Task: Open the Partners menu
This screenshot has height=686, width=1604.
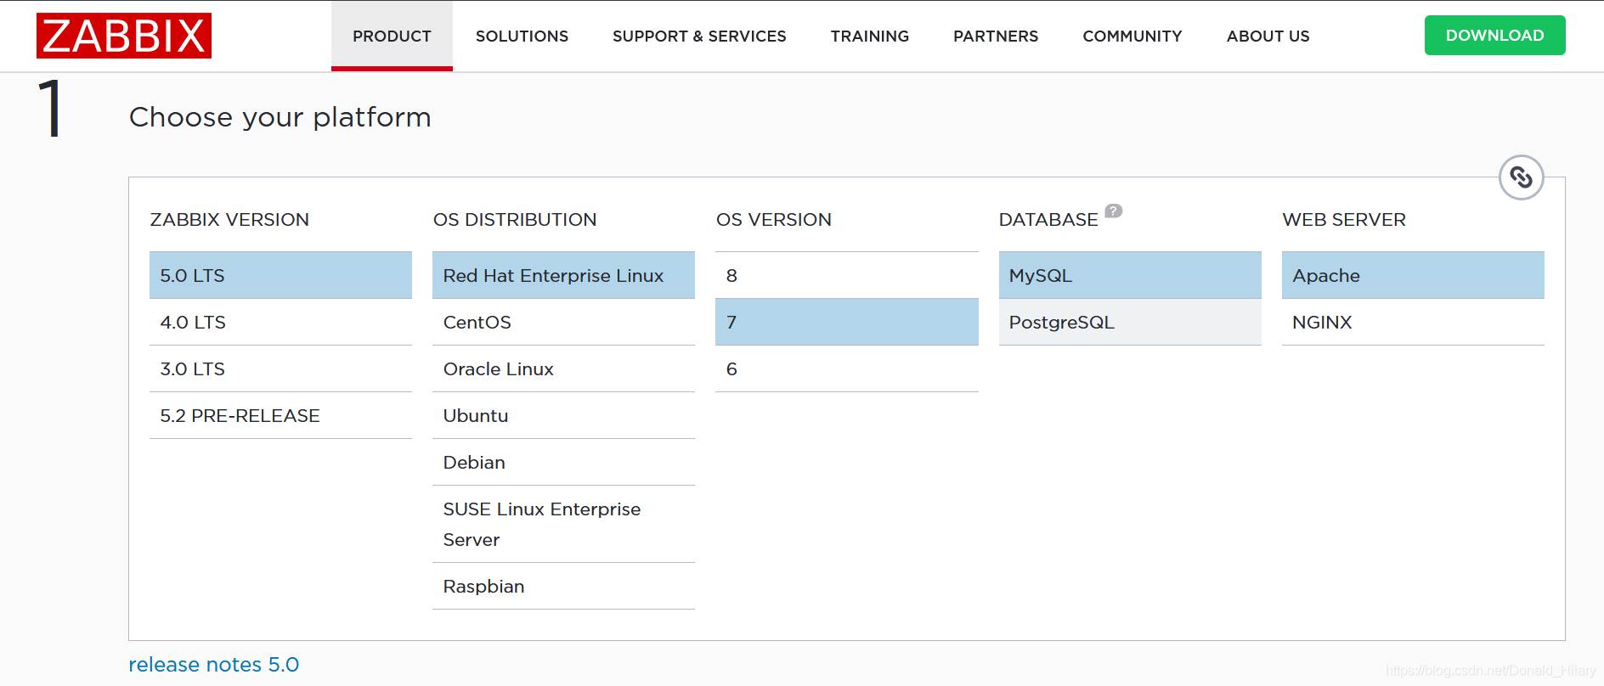Action: click(996, 36)
